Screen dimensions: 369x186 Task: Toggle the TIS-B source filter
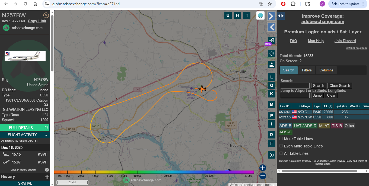[337, 126]
